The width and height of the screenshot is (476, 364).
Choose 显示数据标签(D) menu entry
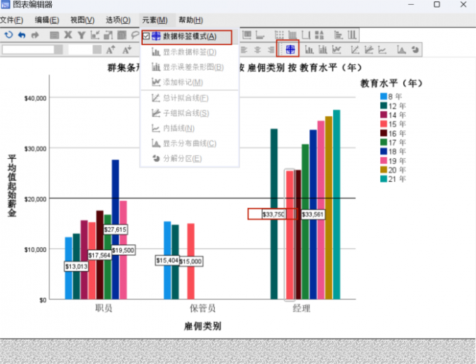tap(190, 52)
